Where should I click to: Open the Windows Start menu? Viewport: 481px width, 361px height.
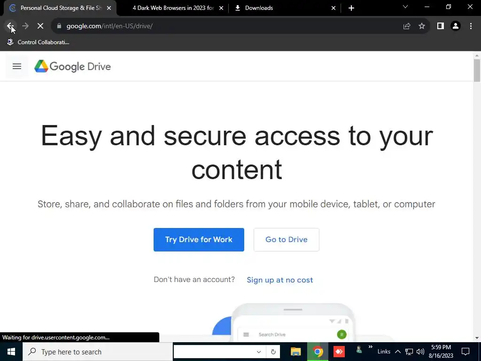(x=11, y=352)
